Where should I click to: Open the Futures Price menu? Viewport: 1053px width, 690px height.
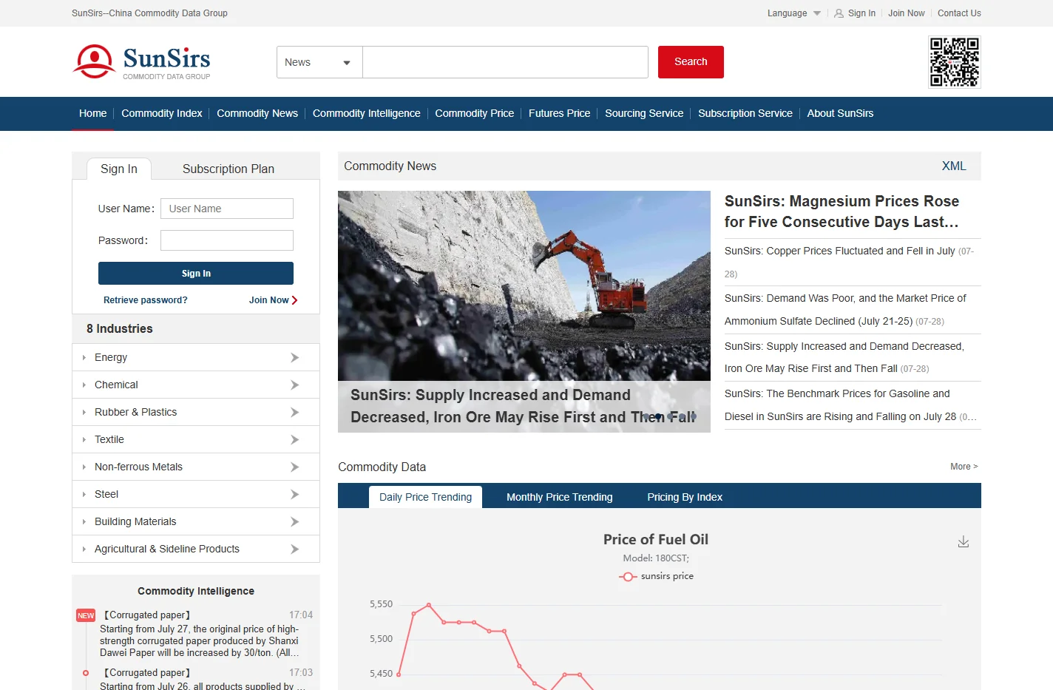point(560,113)
